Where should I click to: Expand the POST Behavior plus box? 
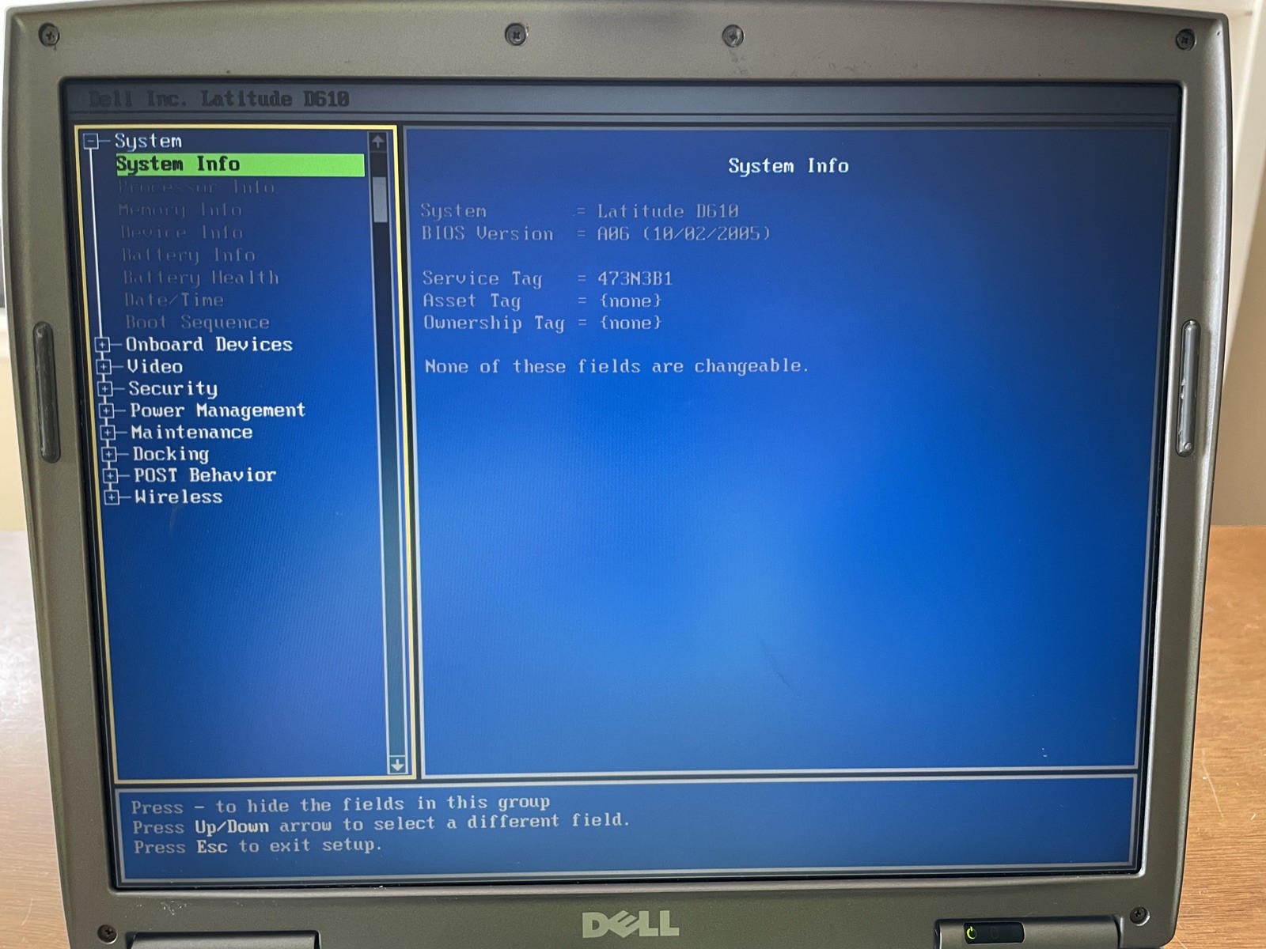pyautogui.click(x=111, y=475)
